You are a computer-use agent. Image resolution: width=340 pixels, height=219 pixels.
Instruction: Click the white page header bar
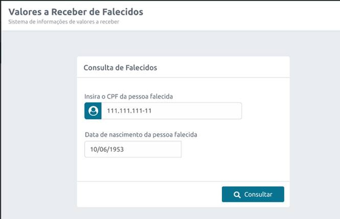239,15
